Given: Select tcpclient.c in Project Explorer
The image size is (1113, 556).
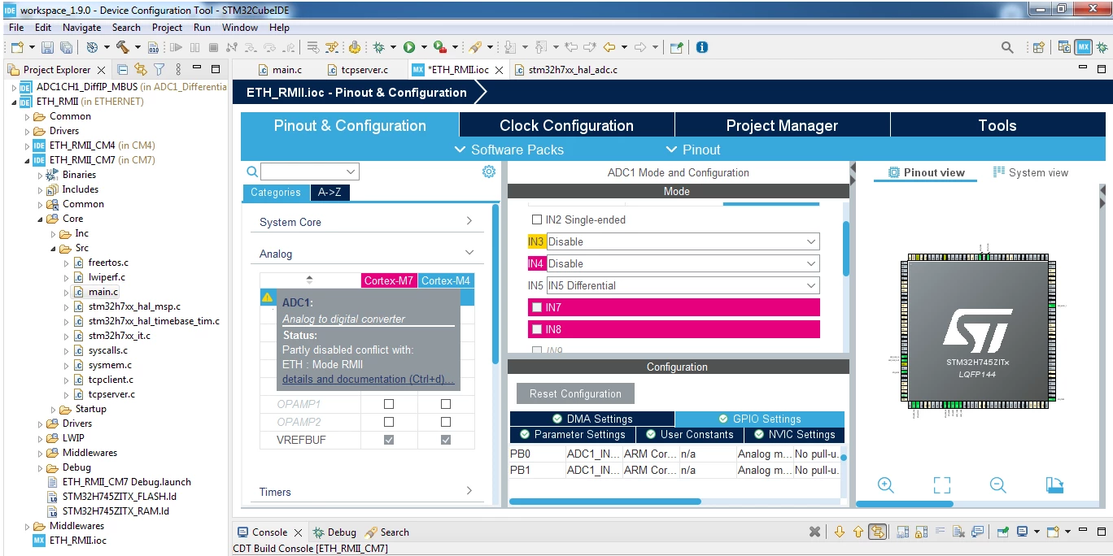Looking at the screenshot, I should [111, 380].
